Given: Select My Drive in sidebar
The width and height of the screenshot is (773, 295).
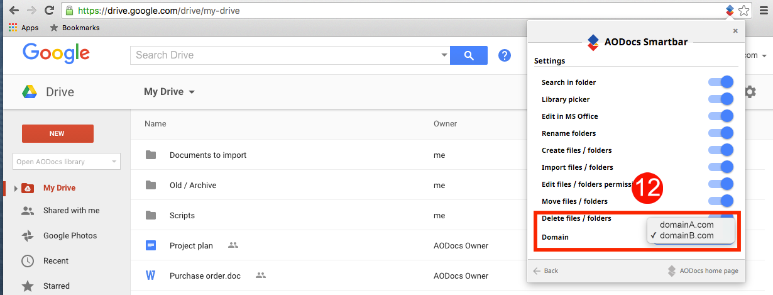Looking at the screenshot, I should (59, 188).
